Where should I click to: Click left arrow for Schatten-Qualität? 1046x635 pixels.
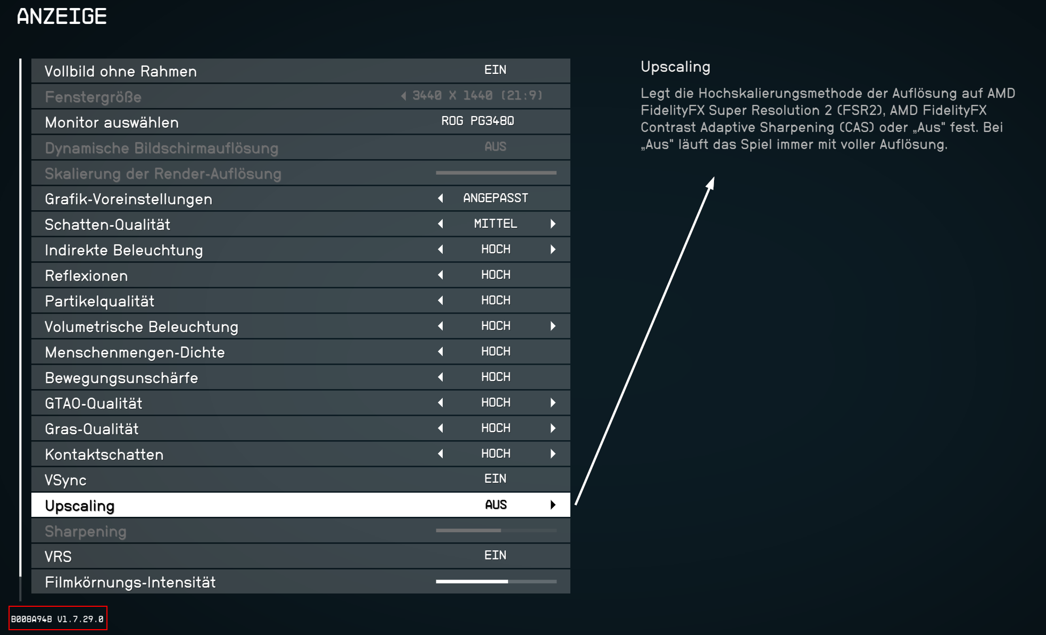pyautogui.click(x=441, y=224)
